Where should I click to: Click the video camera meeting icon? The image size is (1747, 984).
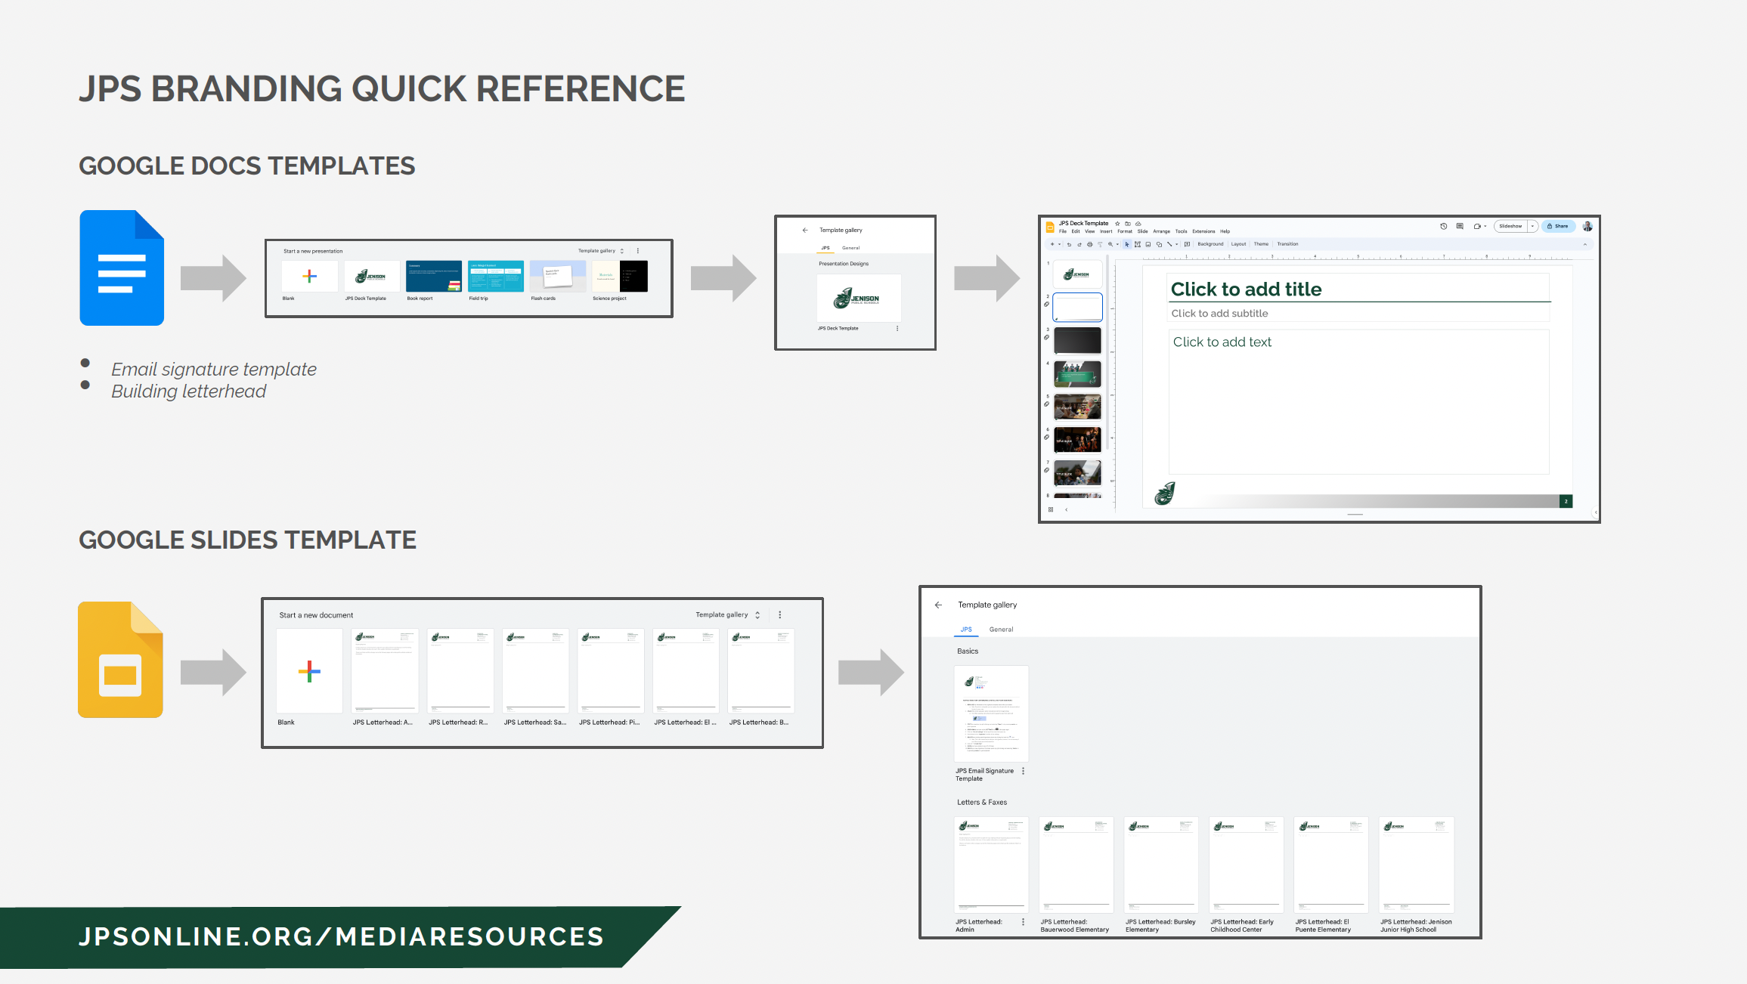1477,226
